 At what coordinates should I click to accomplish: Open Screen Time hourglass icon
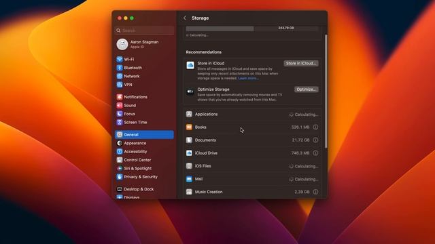[x=120, y=122]
